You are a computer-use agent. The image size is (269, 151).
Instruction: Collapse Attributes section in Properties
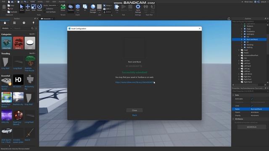(x=233, y=119)
